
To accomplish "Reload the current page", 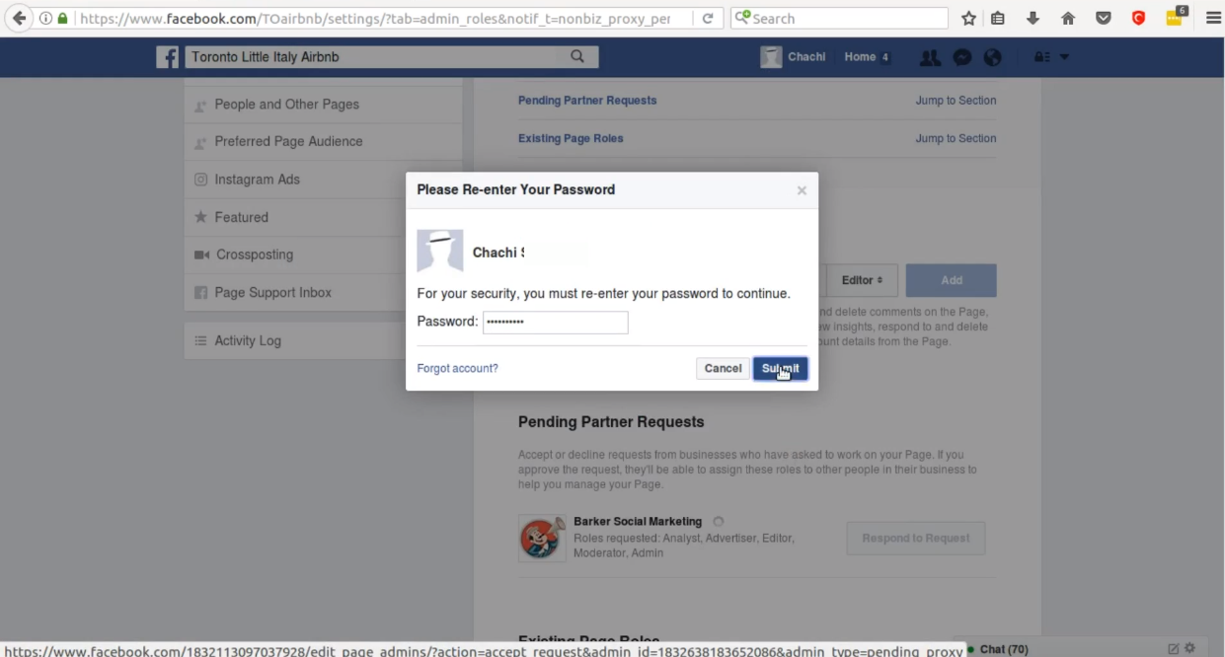I will coord(708,18).
